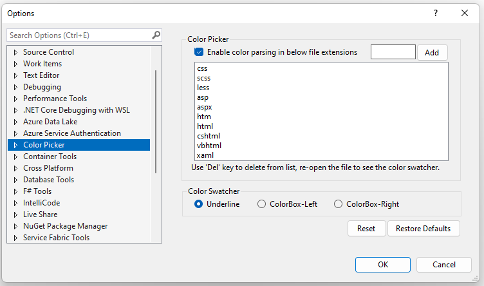Open the Container Tools category
Screen dimensions: 484x286
pyautogui.click(x=50, y=157)
